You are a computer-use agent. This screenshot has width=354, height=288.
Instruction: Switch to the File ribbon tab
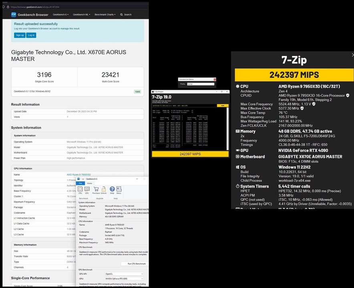click(80, 183)
